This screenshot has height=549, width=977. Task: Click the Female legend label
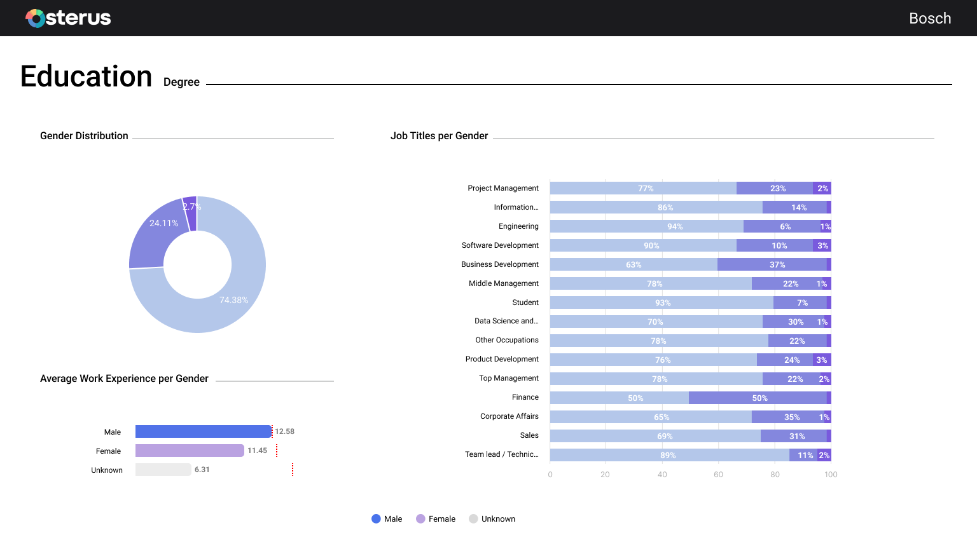pyautogui.click(x=442, y=519)
